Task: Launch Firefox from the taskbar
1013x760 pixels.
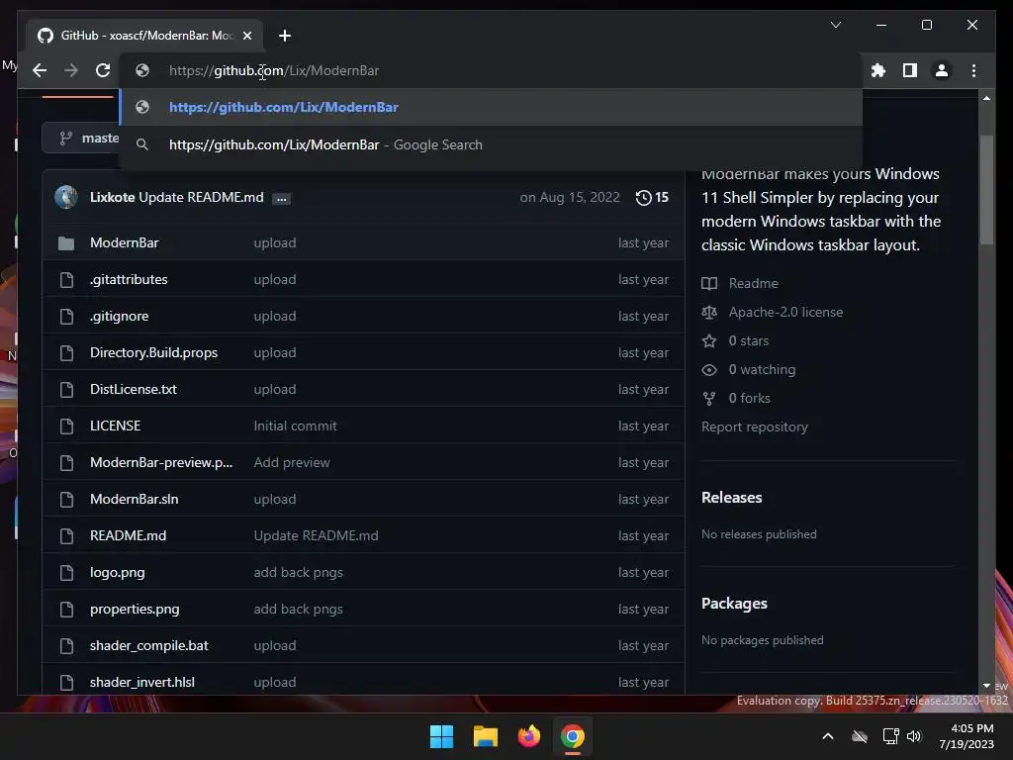Action: (x=529, y=736)
